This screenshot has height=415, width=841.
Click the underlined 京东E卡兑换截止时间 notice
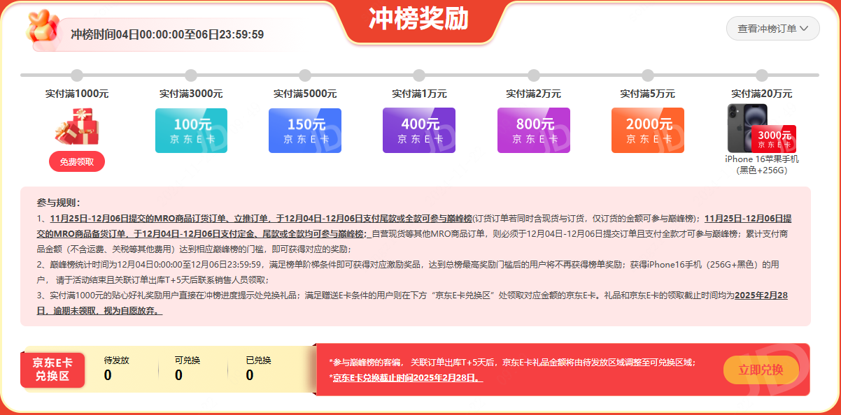tap(407, 378)
